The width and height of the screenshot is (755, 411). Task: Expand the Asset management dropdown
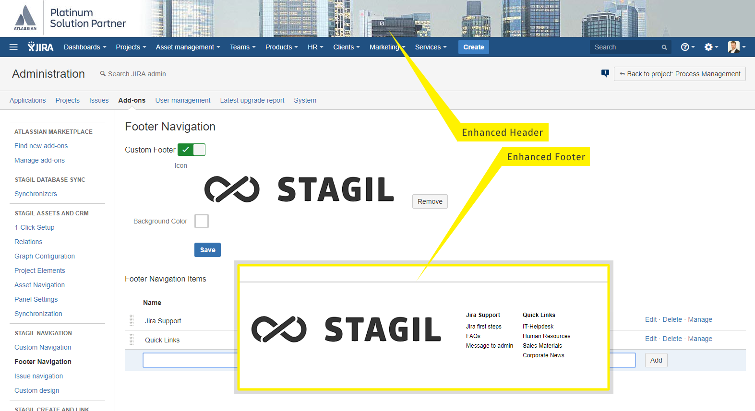pyautogui.click(x=188, y=47)
